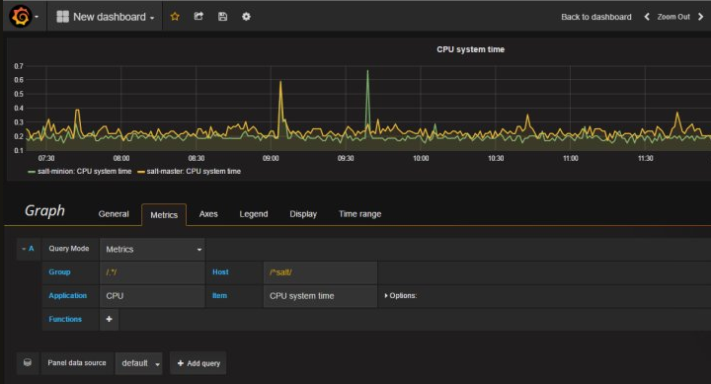Open the Axes tab
The image size is (711, 384).
coord(208,214)
